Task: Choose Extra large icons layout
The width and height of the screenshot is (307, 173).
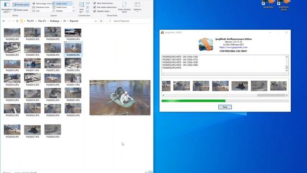Action: pyautogui.click(x=42, y=3)
